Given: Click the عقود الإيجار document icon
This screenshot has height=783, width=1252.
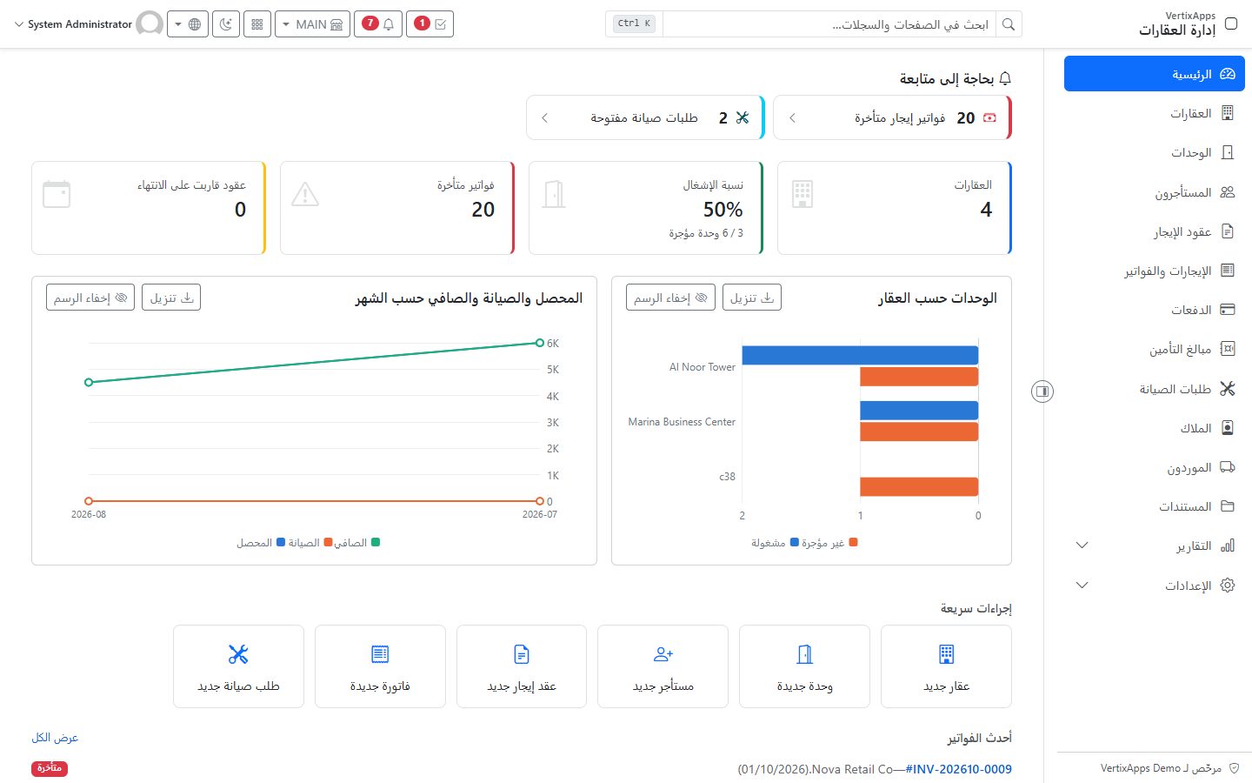Looking at the screenshot, I should tap(1228, 231).
